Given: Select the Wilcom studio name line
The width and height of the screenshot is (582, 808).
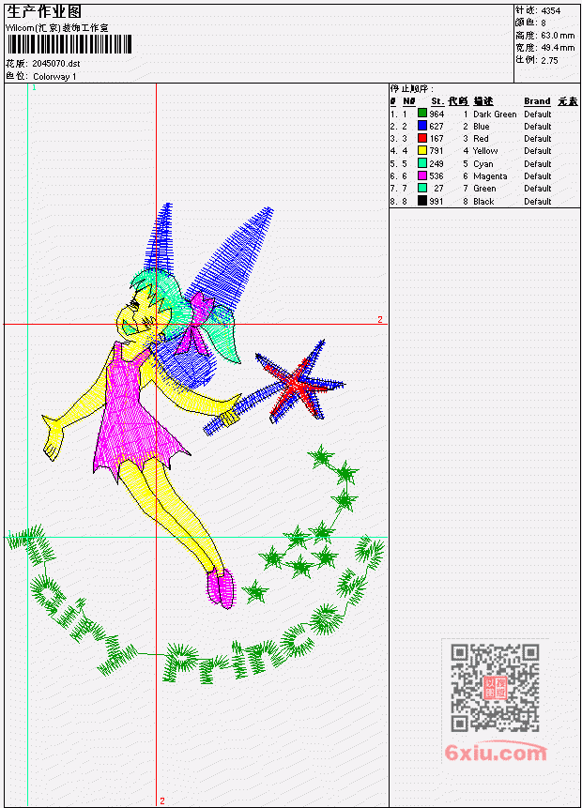Looking at the screenshot, I should tap(56, 28).
